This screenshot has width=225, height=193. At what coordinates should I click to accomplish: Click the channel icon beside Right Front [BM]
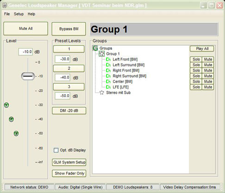point(108,70)
